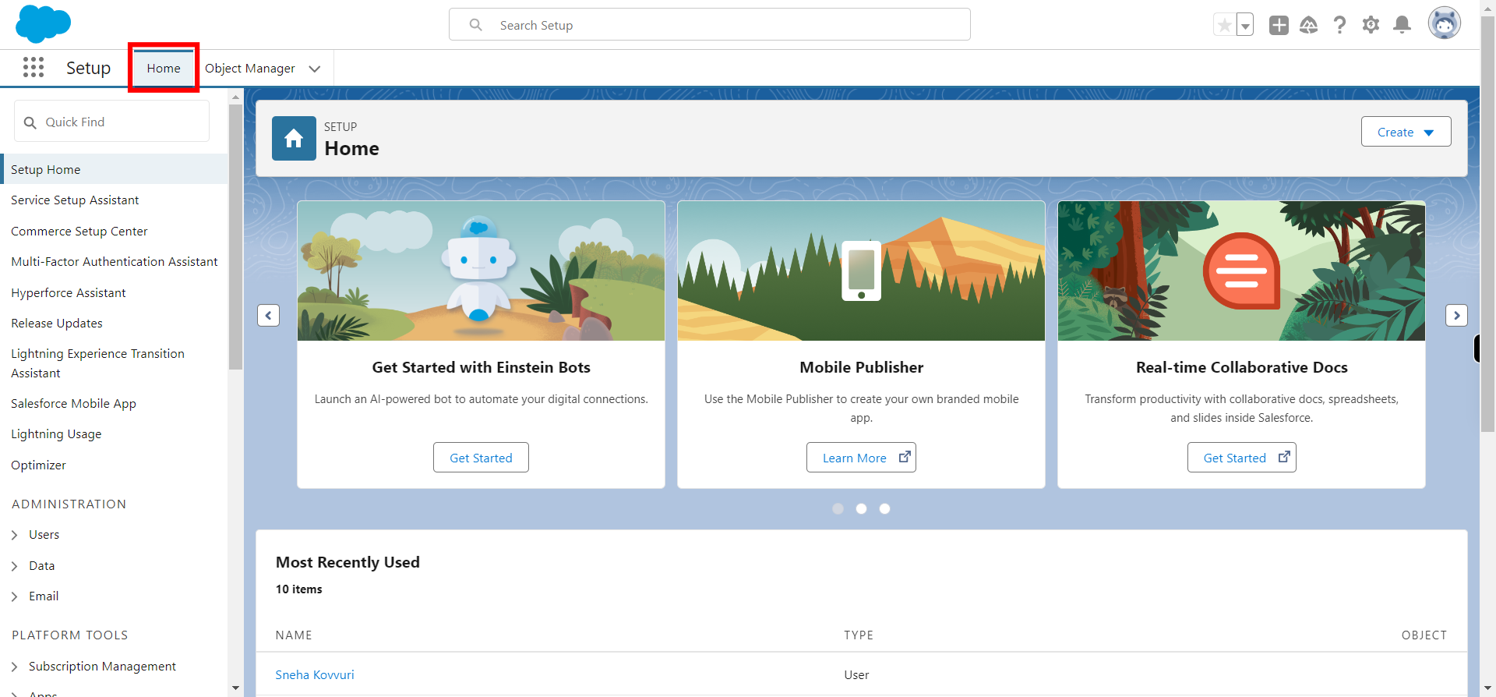Click the Most Recently Used heading
This screenshot has height=697, width=1496.
pyautogui.click(x=348, y=562)
